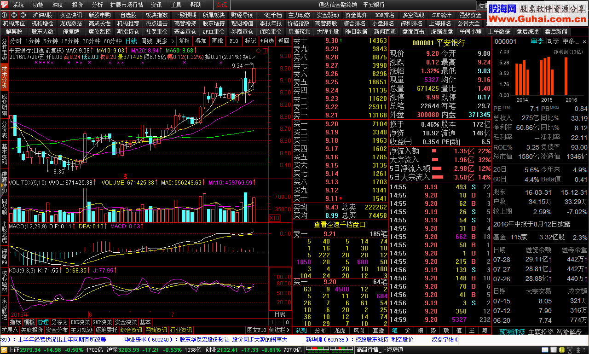589x354 pixels.
Task: Click the red diamond chart icon
Action: 258,50
